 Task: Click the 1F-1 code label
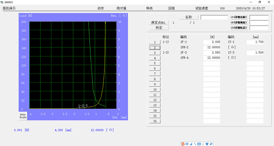pyautogui.click(x=184, y=42)
